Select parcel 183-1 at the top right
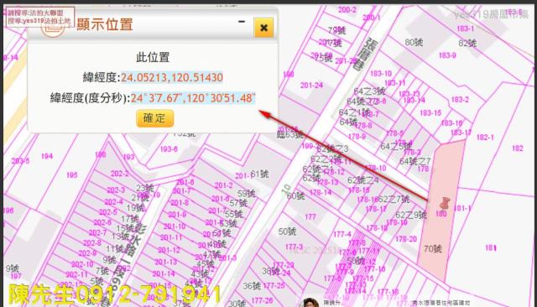The width and height of the screenshot is (537, 307). tap(466, 29)
